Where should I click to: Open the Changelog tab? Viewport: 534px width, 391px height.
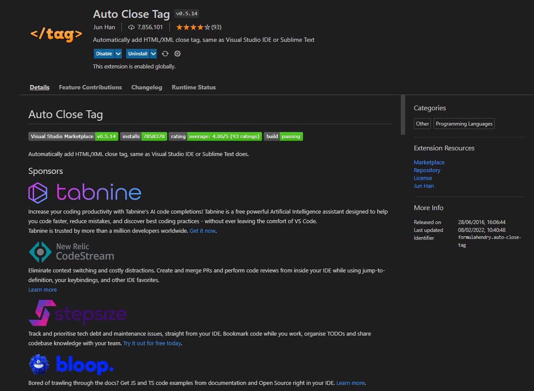tap(146, 87)
